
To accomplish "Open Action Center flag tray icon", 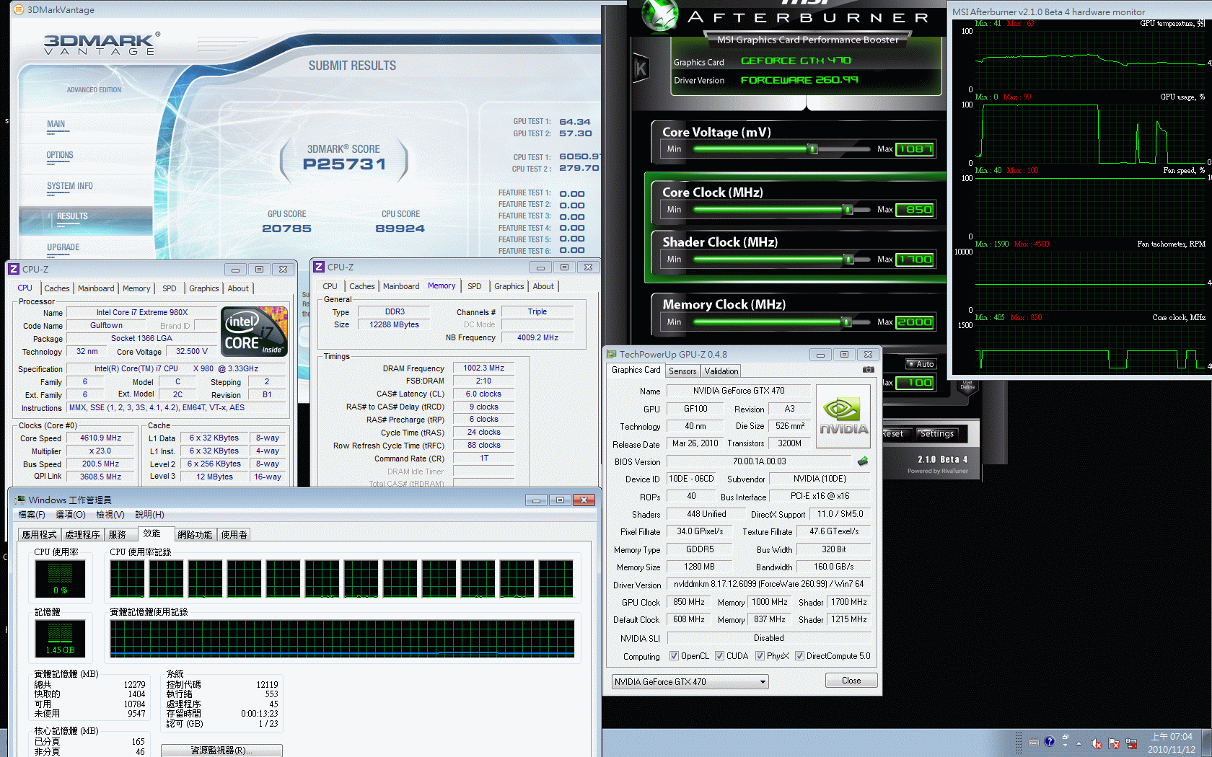I will [x=1114, y=743].
